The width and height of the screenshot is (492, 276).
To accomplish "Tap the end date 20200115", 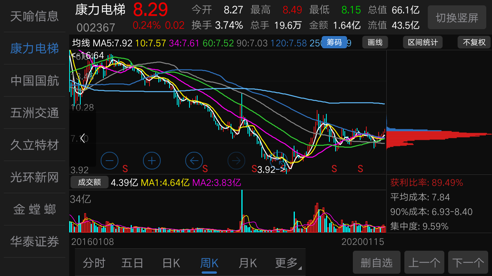I will point(363,242).
